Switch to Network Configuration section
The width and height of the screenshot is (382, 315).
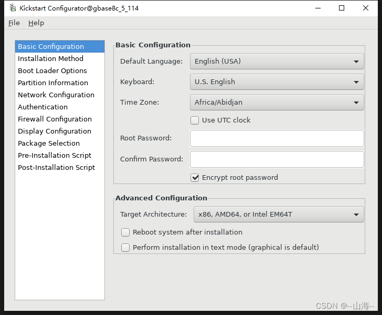(60, 95)
